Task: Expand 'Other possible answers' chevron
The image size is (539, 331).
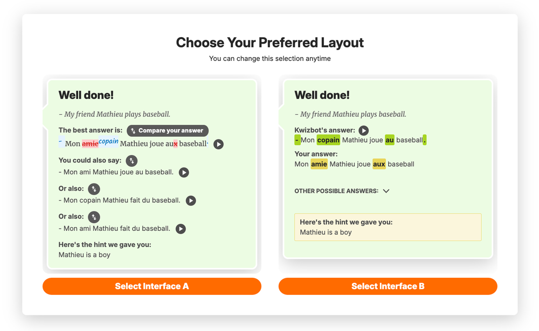Action: [x=386, y=191]
